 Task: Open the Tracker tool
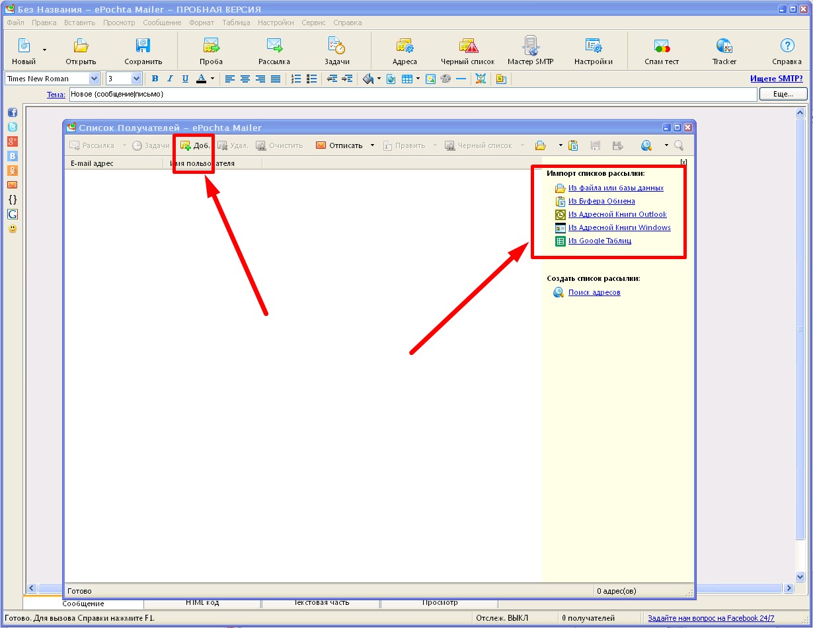pos(724,46)
